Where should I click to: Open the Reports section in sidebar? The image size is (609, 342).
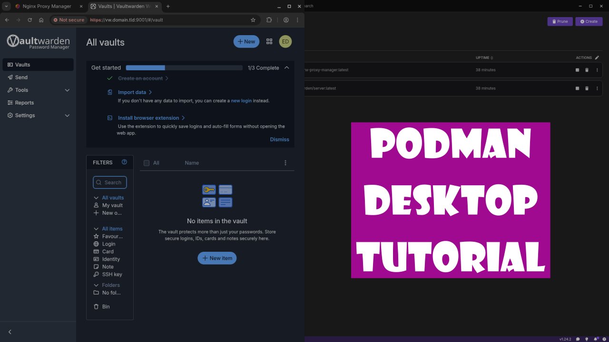(38, 103)
